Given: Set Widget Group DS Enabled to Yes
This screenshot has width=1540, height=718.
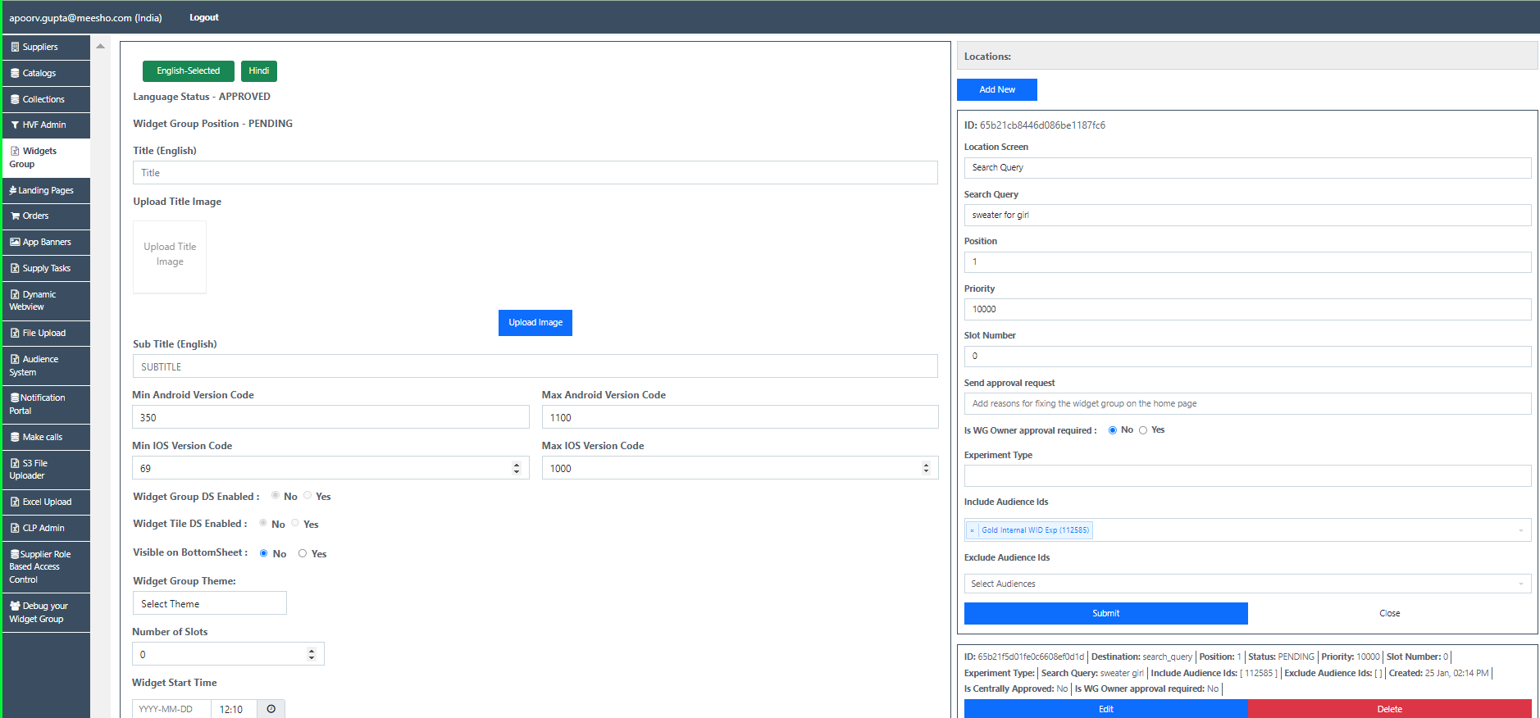Looking at the screenshot, I should (308, 496).
